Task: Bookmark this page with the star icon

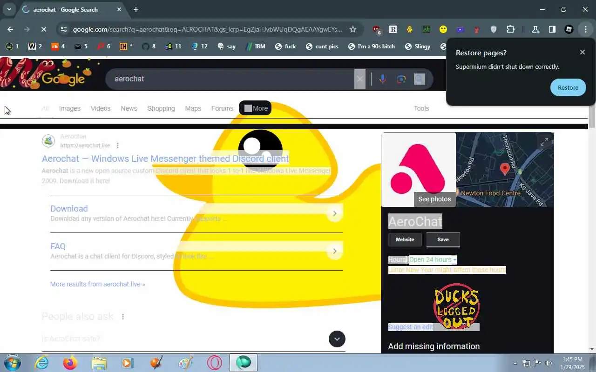Action: 353,29
